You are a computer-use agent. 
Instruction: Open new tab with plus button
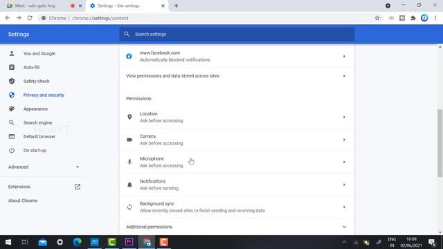click(x=176, y=6)
